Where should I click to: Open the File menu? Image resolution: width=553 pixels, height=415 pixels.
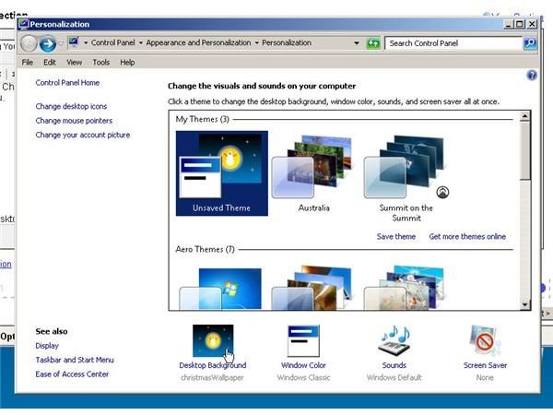click(27, 63)
